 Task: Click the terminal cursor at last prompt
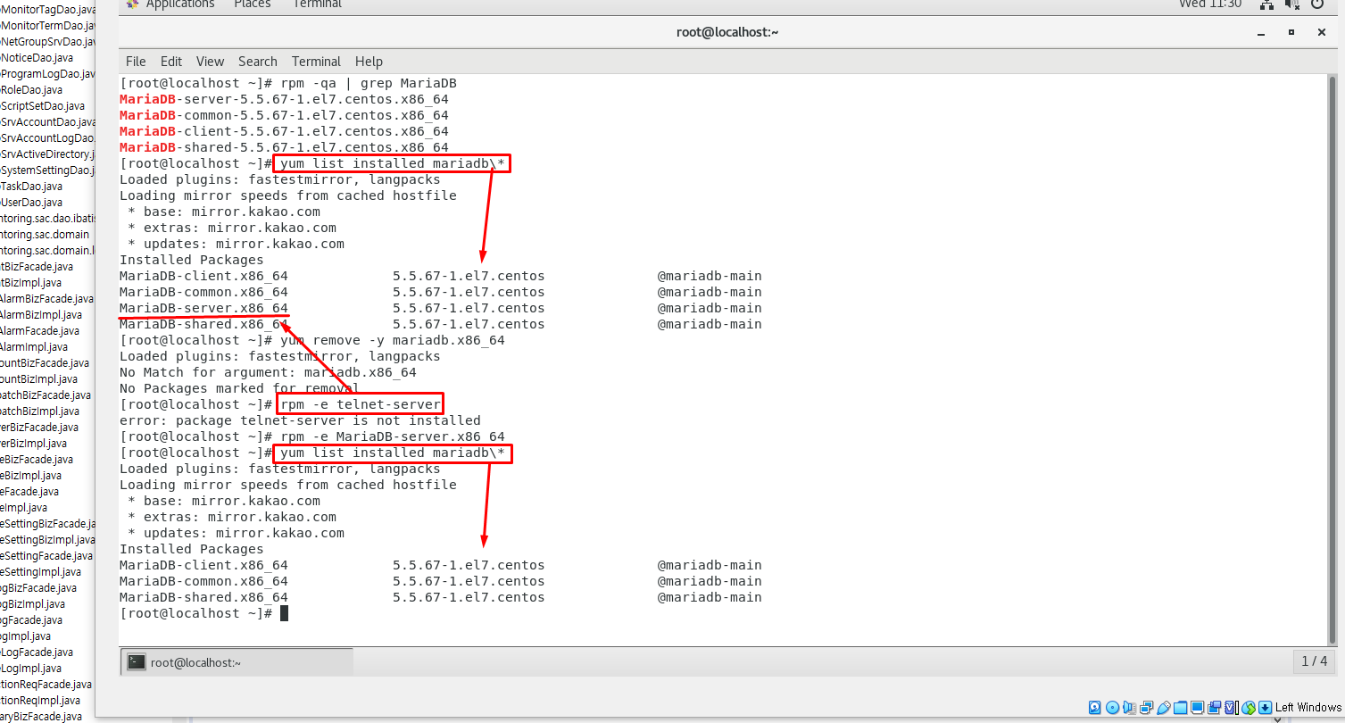pyautogui.click(x=284, y=613)
